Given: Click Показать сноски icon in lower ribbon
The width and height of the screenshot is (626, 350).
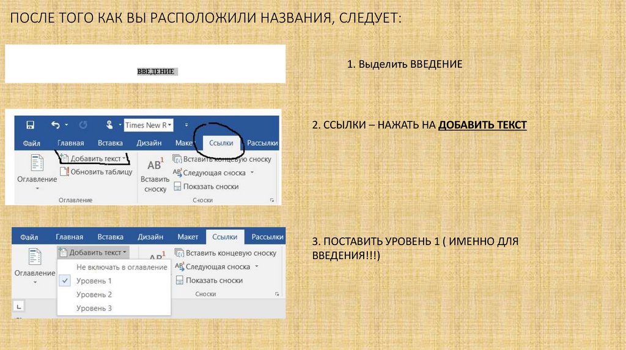Looking at the screenshot, I should (180, 280).
